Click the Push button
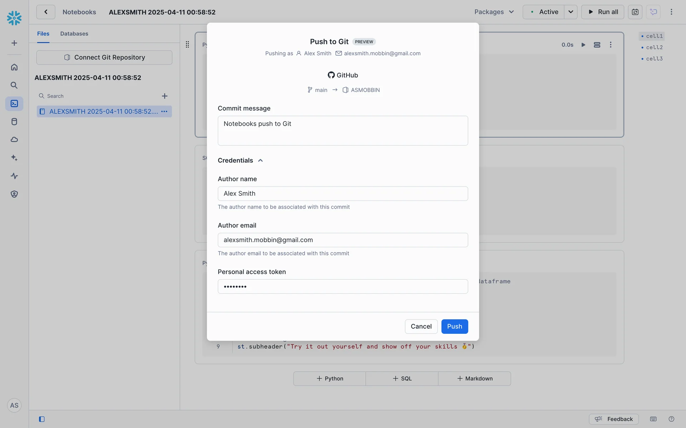The image size is (686, 428). coord(454,326)
